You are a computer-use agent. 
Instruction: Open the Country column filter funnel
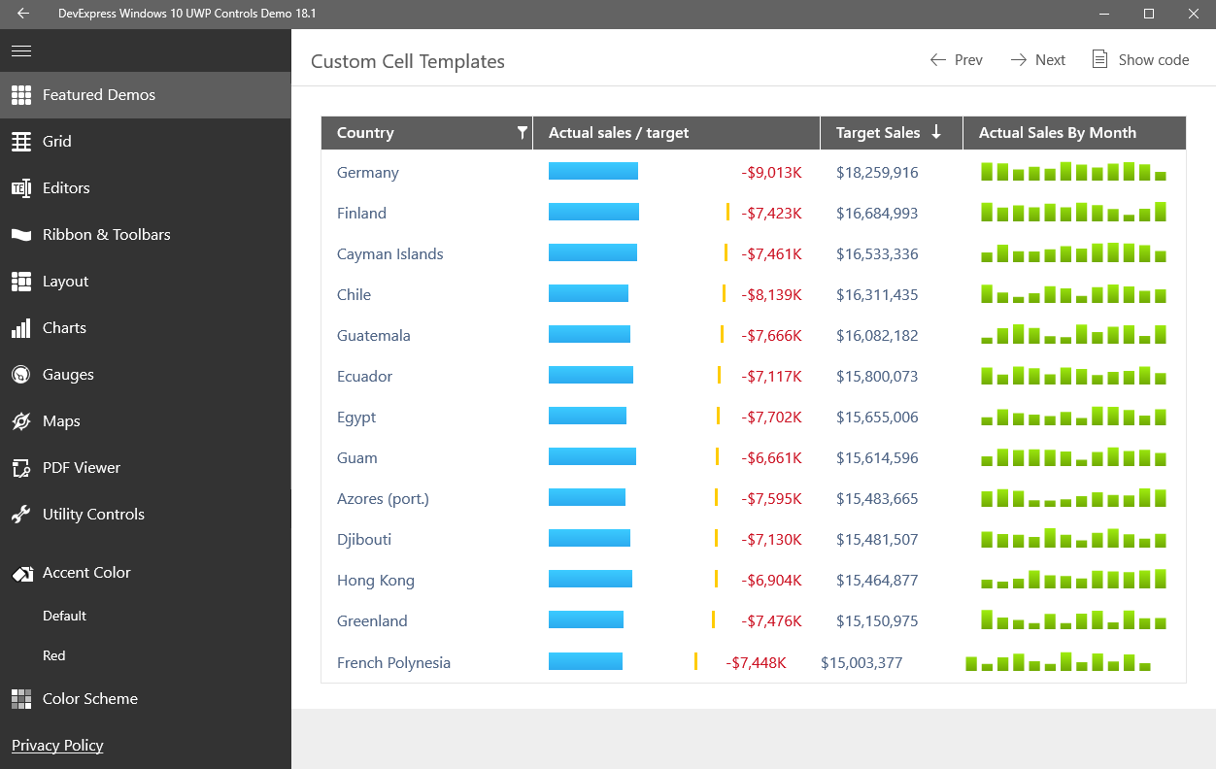tap(522, 133)
